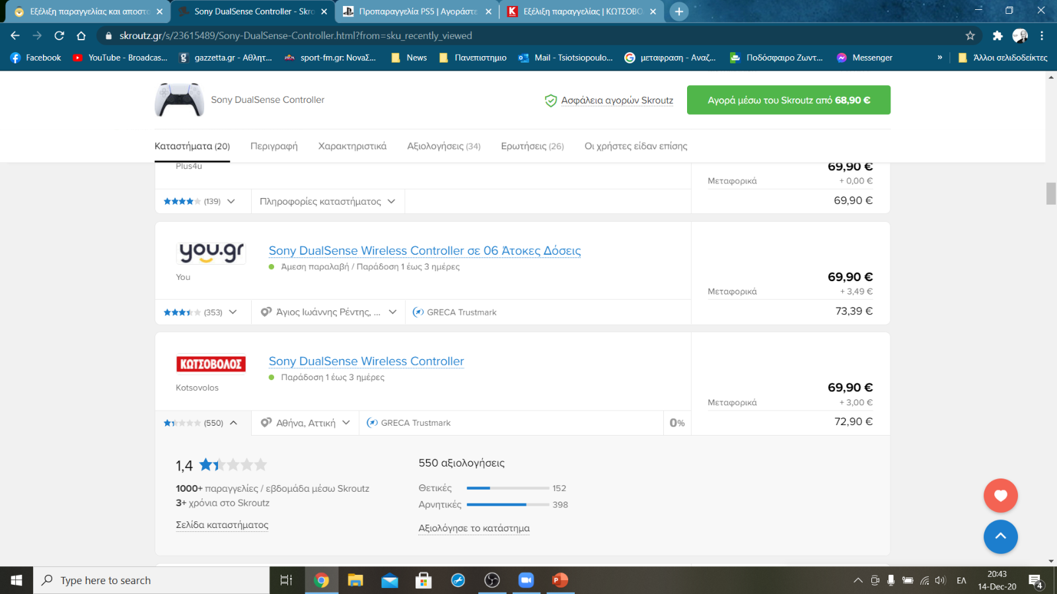Switch to Αξιολογήσεις (34) tab
This screenshot has width=1057, height=594.
(x=443, y=146)
